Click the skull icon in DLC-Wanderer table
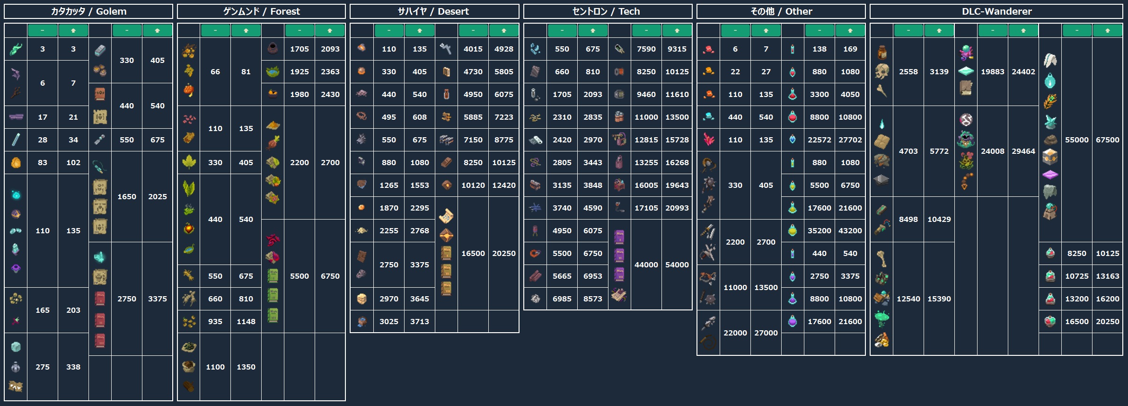The width and height of the screenshot is (1128, 406). pos(881,71)
